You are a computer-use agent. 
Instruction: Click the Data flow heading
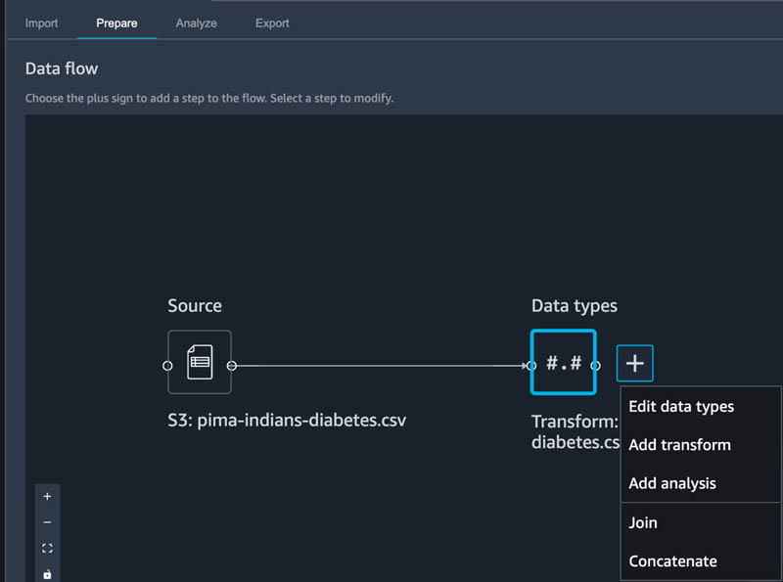(62, 68)
